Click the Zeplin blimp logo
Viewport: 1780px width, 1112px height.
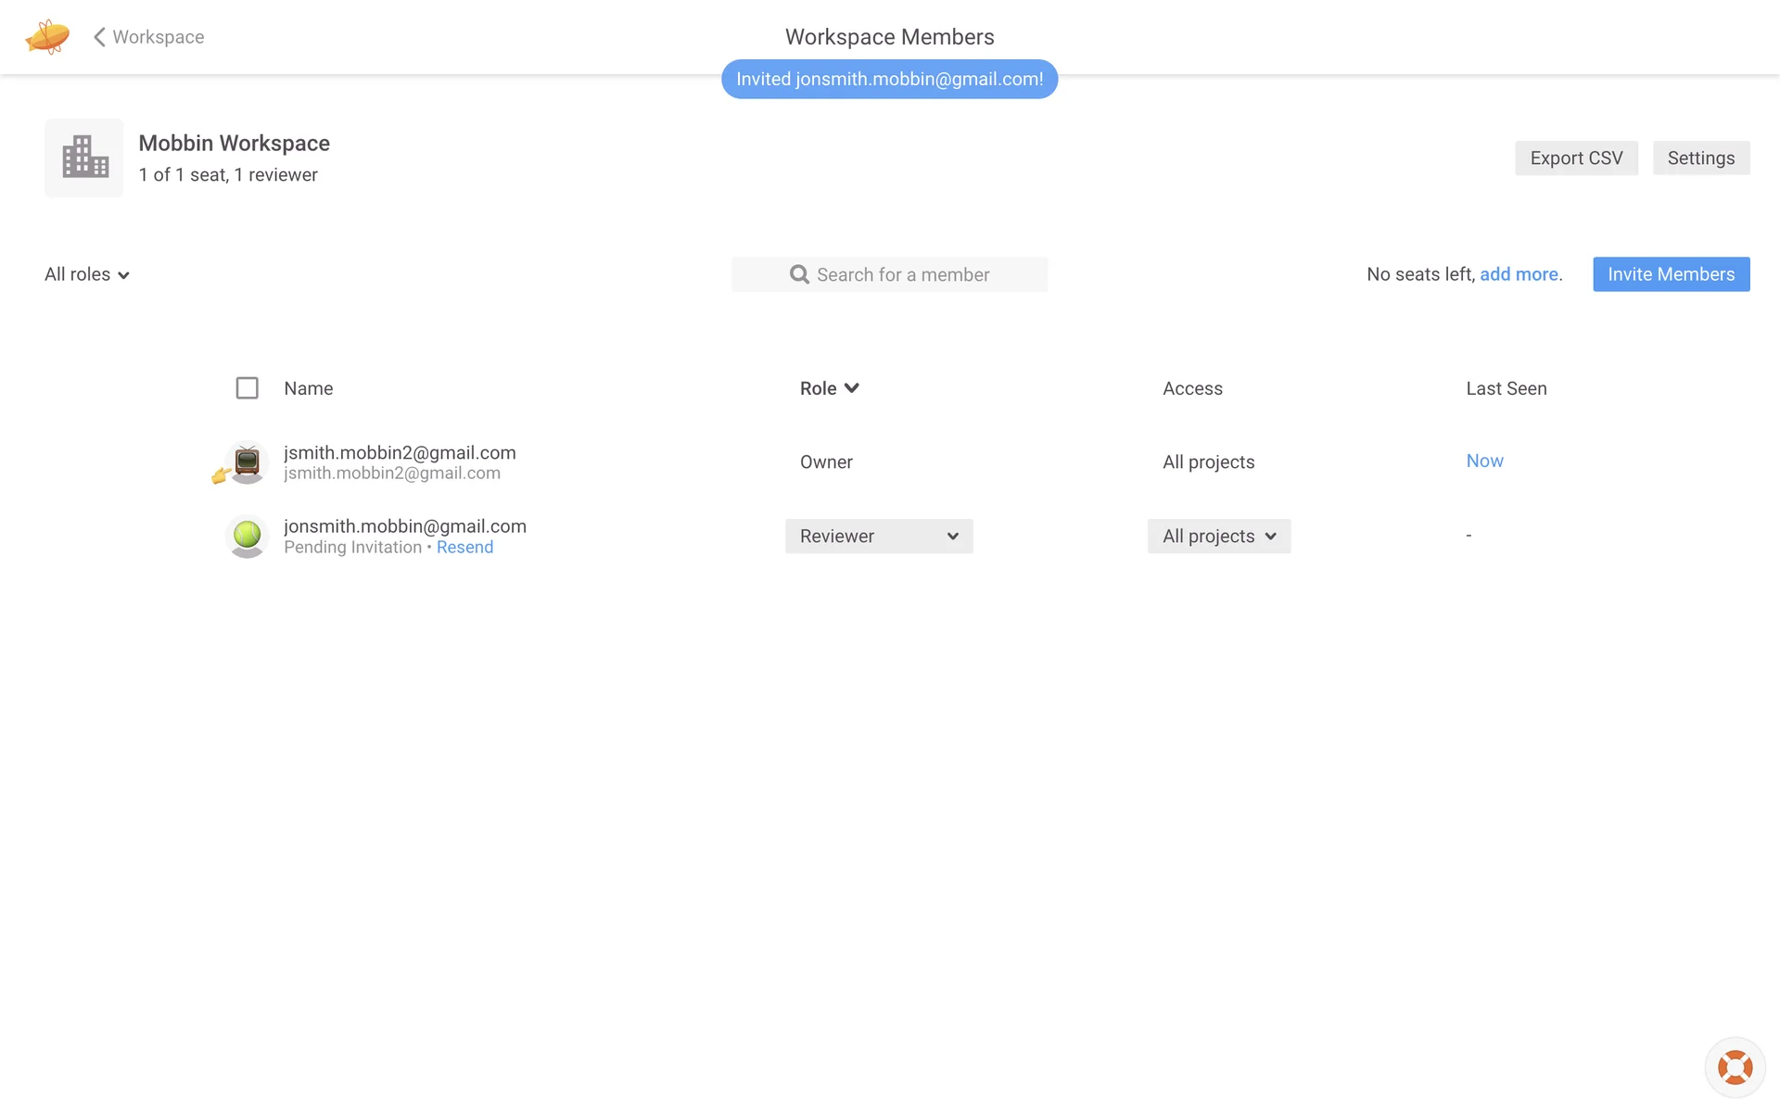47,37
